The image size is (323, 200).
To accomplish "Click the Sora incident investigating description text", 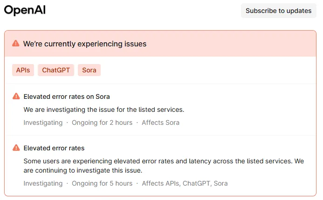I will point(104,110).
